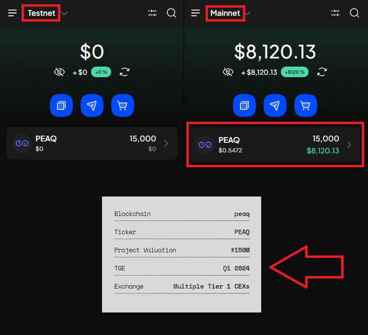
Task: Click buy cart button in Mainnet wallet
Action: point(306,106)
